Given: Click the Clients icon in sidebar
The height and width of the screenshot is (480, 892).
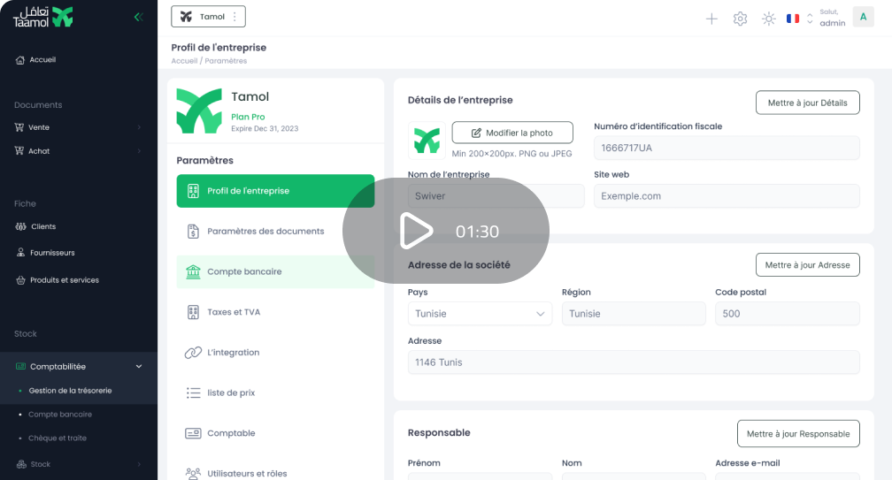Looking at the screenshot, I should coord(20,226).
